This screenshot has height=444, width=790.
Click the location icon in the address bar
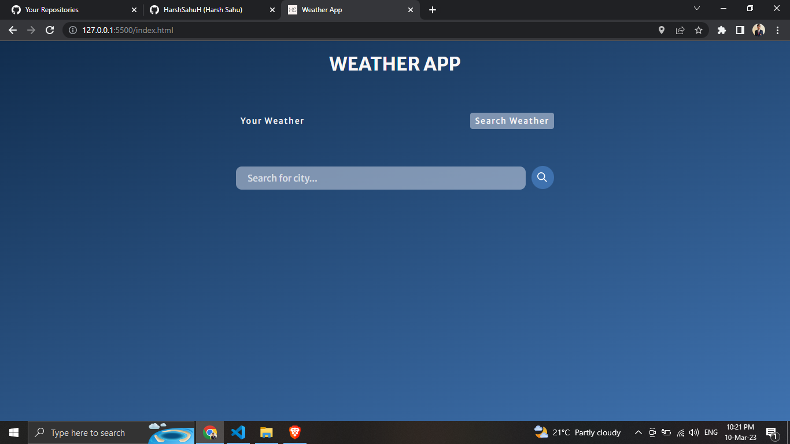click(661, 30)
